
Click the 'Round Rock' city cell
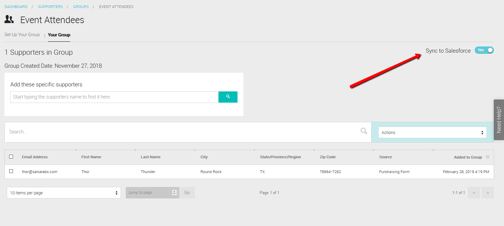pyautogui.click(x=211, y=172)
